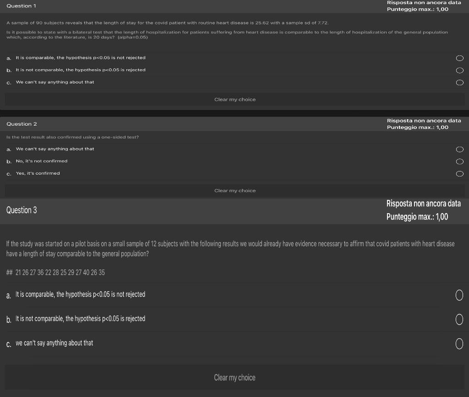This screenshot has height=397, width=469.
Task: Click Question 2 answer 'No, it's not confirmed'
Action: click(x=42, y=161)
